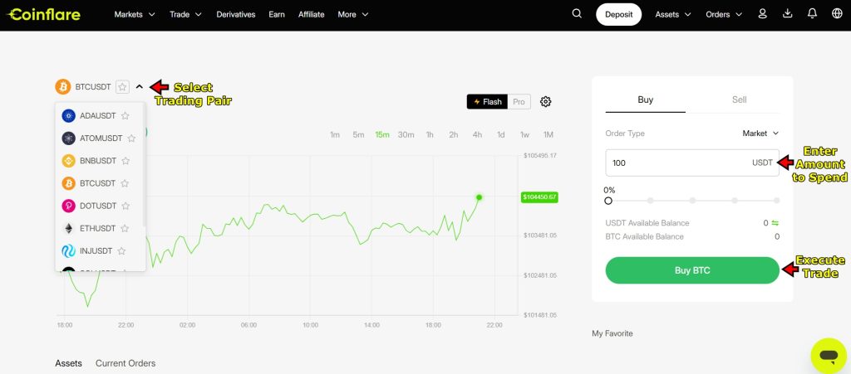Star BTCUSDT in the dropdown list

125,183
